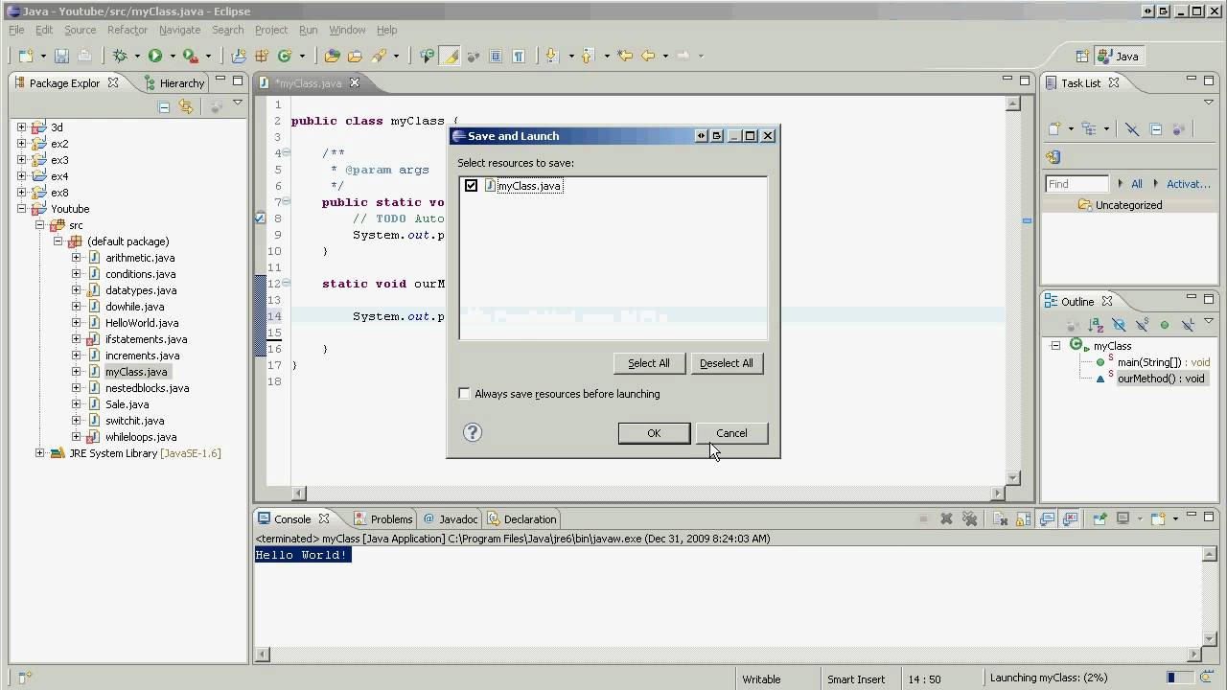Click Cancel in Save and Launch dialog

(x=731, y=433)
